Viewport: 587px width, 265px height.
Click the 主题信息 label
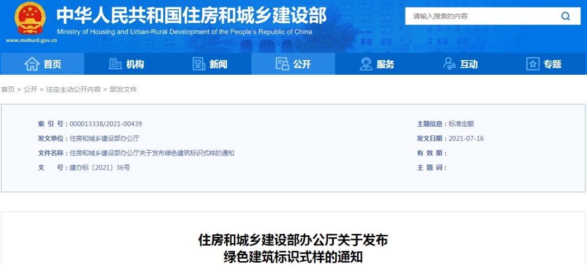click(432, 124)
